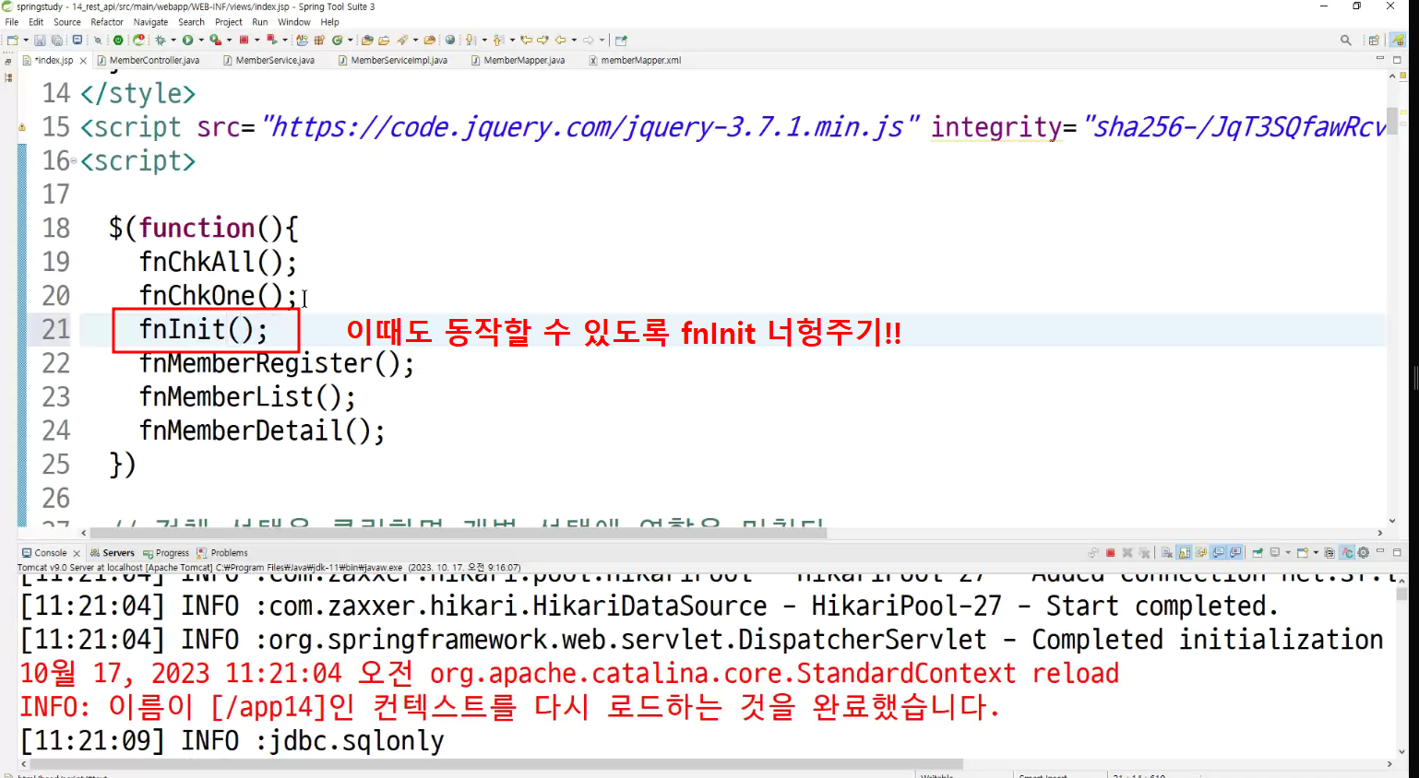Save the current file with the Save icon

pos(40,41)
